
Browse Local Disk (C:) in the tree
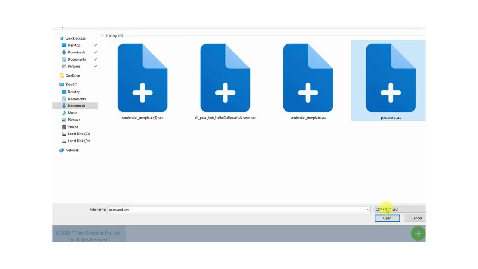click(78, 134)
